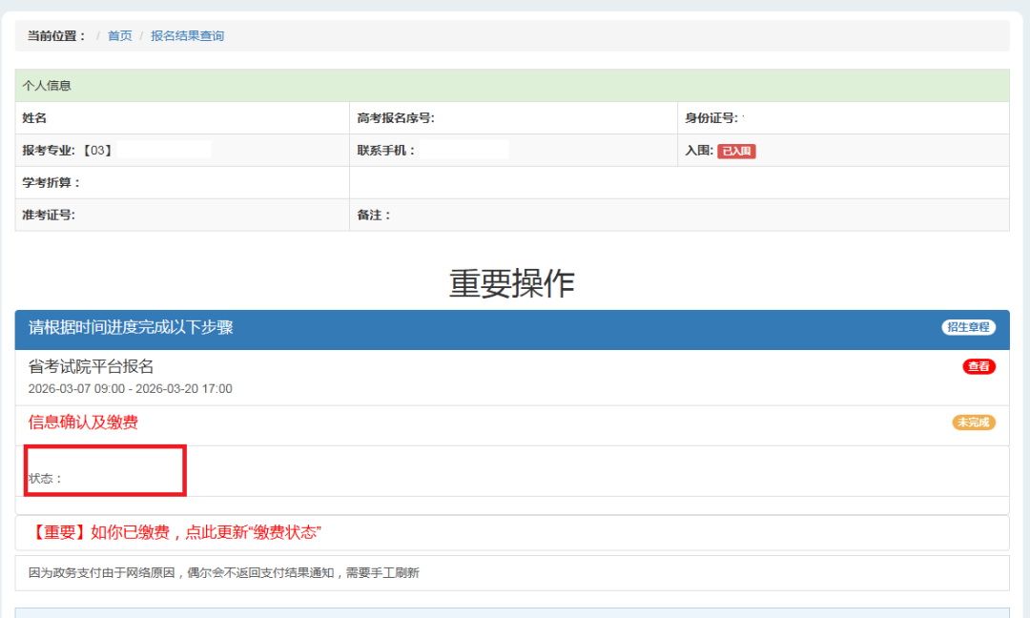Click the red 已入围 badge
The height and width of the screenshot is (618, 1030).
coord(736,151)
